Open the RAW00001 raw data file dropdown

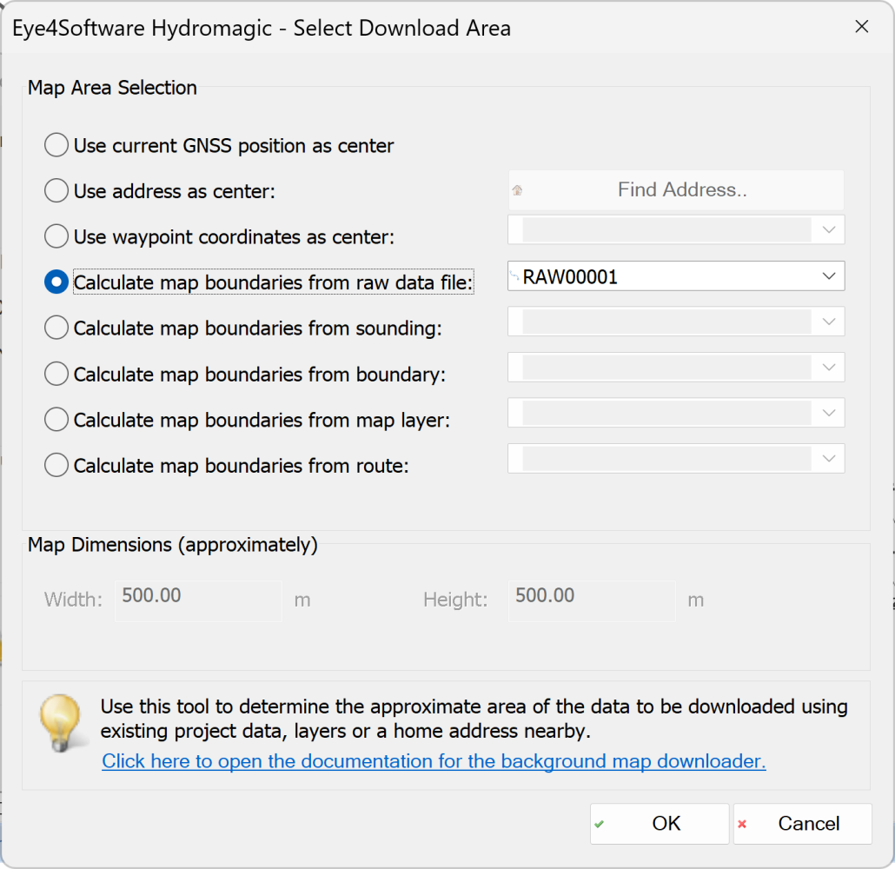point(676,276)
